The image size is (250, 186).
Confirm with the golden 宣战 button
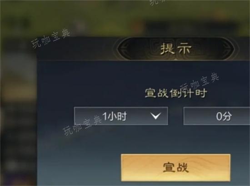click(x=175, y=168)
